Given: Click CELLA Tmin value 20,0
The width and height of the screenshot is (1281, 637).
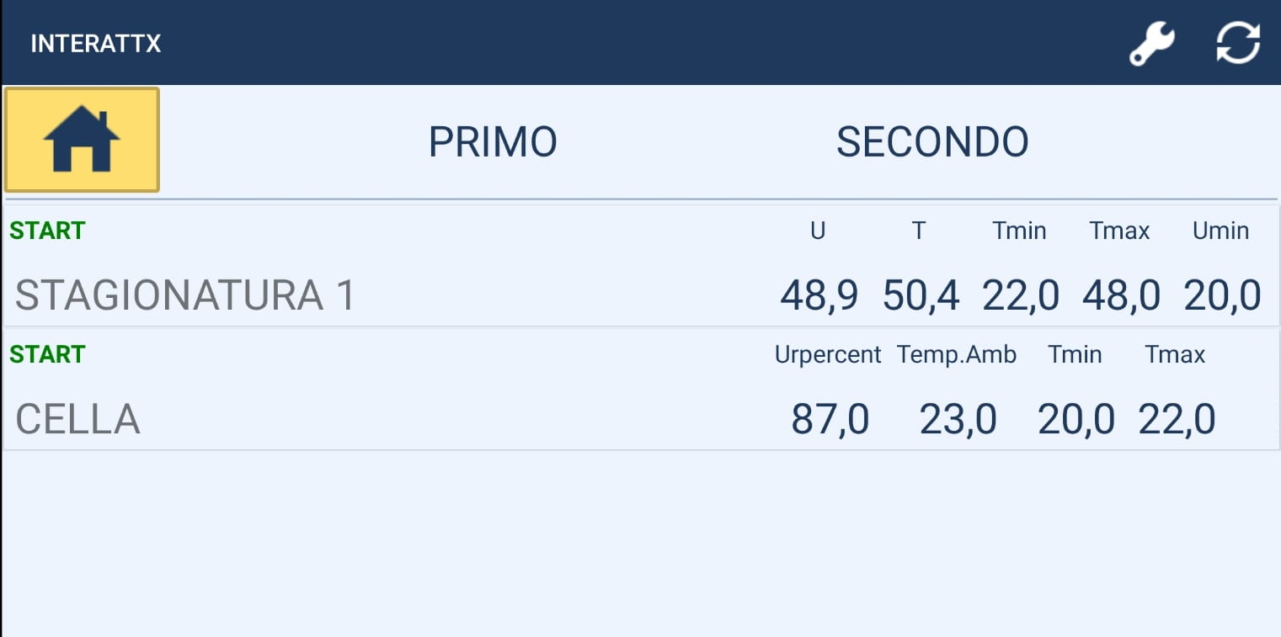Looking at the screenshot, I should (1076, 419).
